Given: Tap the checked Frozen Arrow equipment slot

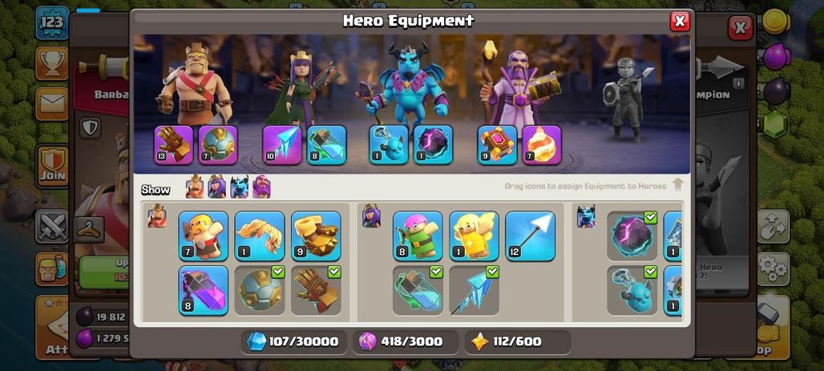Looking at the screenshot, I should 474,291.
